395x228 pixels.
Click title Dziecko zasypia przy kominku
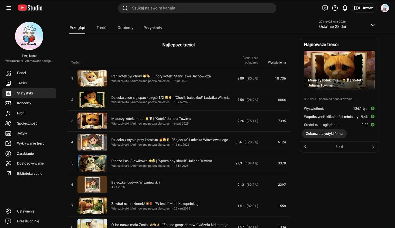tap(171, 140)
